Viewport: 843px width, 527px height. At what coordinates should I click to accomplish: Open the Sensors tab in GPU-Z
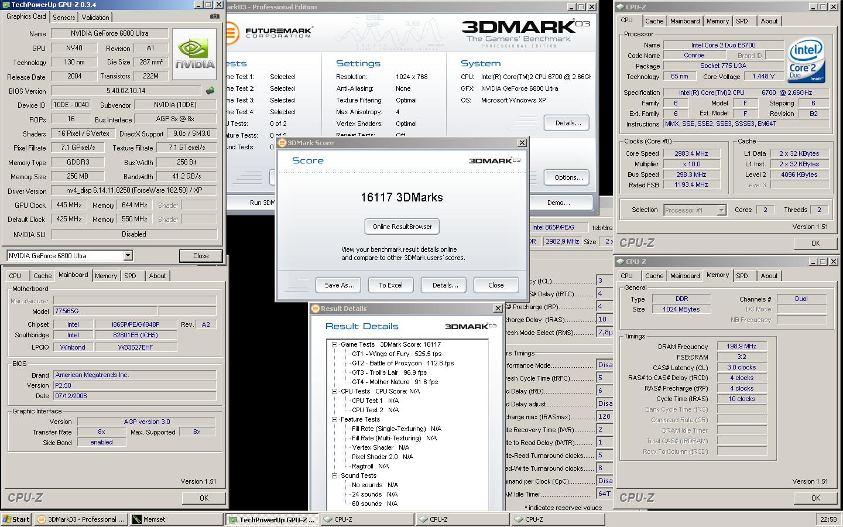coord(64,17)
